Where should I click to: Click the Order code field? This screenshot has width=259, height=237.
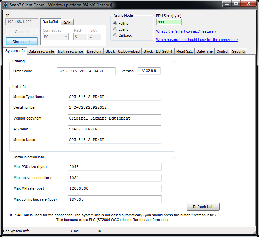(86, 71)
